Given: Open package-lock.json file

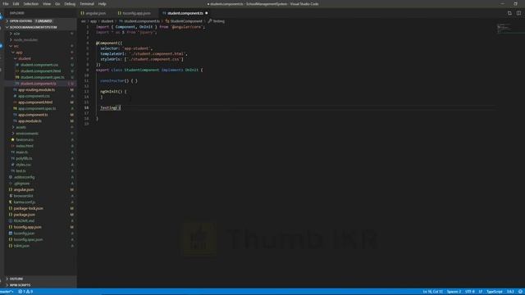Looking at the screenshot, I should click(x=28, y=208).
